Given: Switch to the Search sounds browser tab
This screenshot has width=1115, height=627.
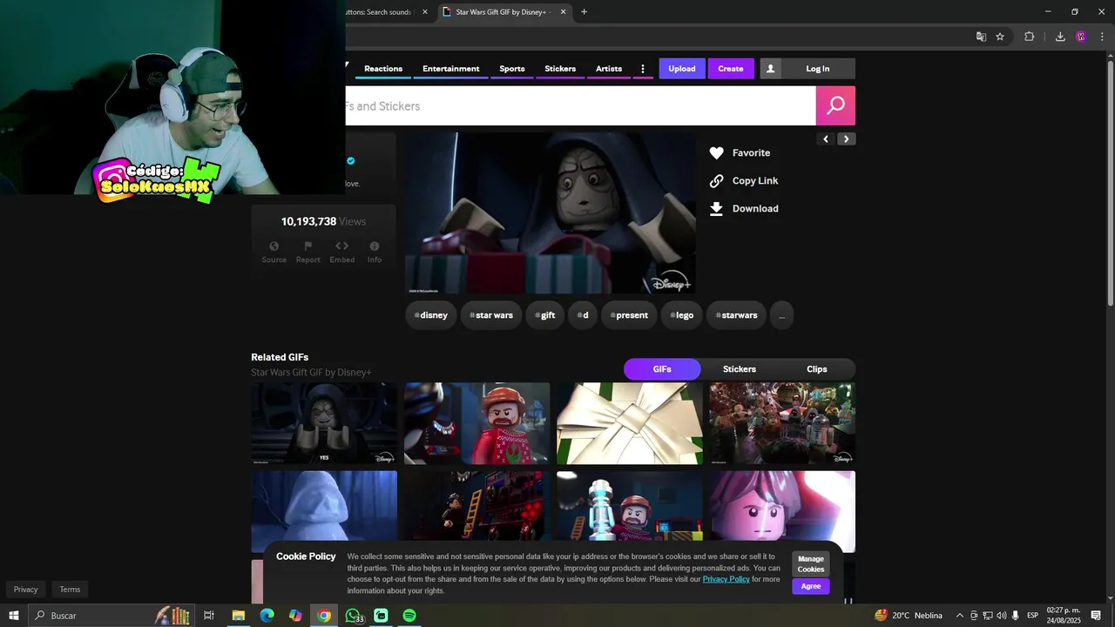Looking at the screenshot, I should (378, 12).
